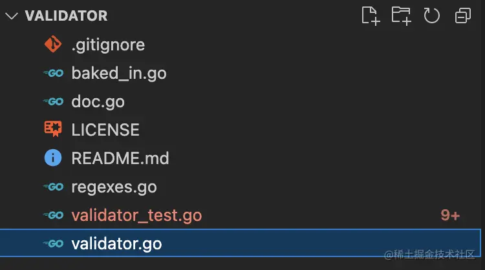
Task: Select the validator.go file
Action: (116, 244)
